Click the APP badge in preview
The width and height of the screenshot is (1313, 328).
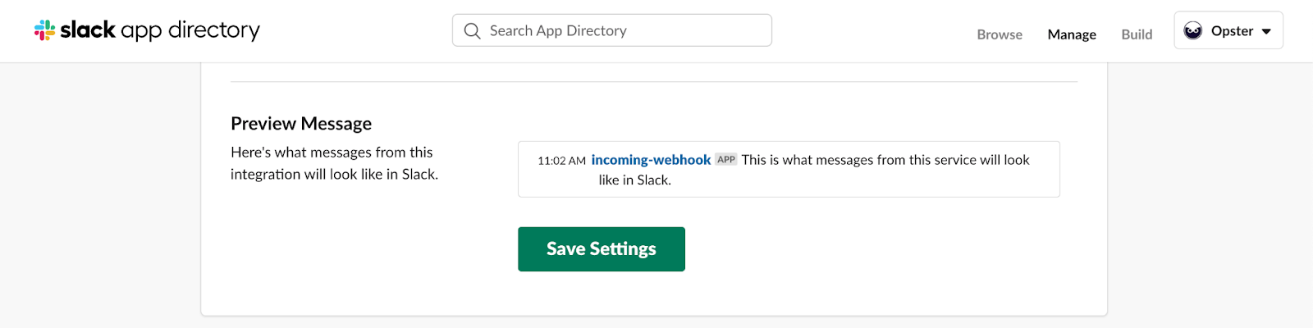726,160
